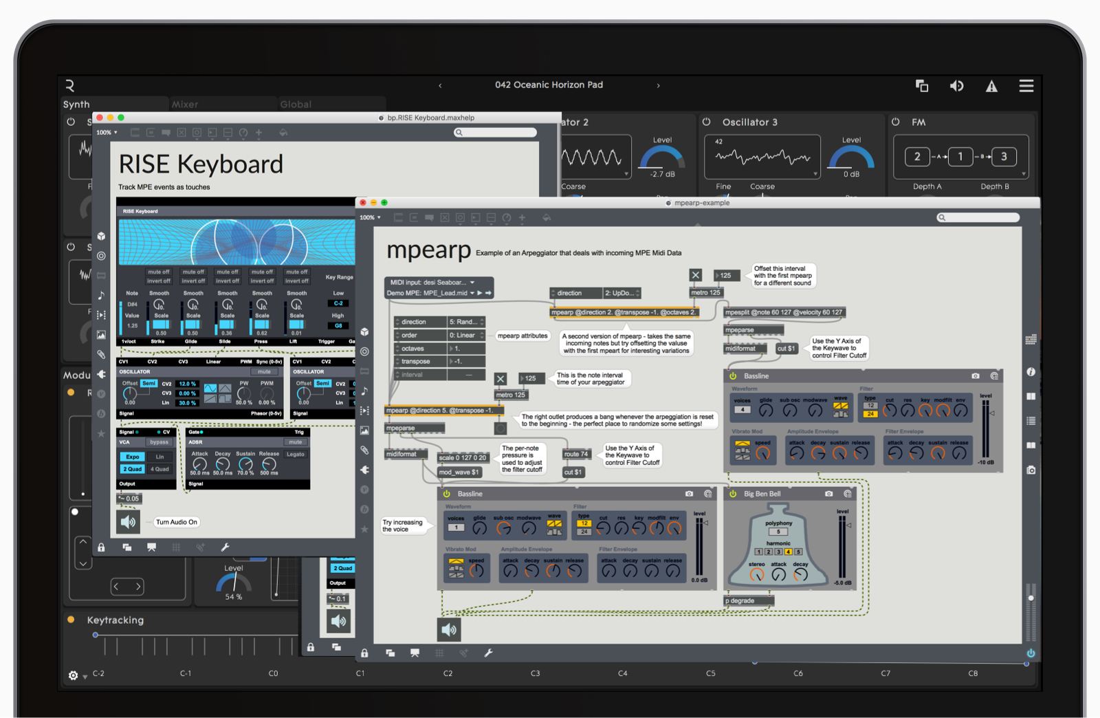Open the 2: UpDo direction value menu
The height and width of the screenshot is (718, 1100).
(x=622, y=293)
